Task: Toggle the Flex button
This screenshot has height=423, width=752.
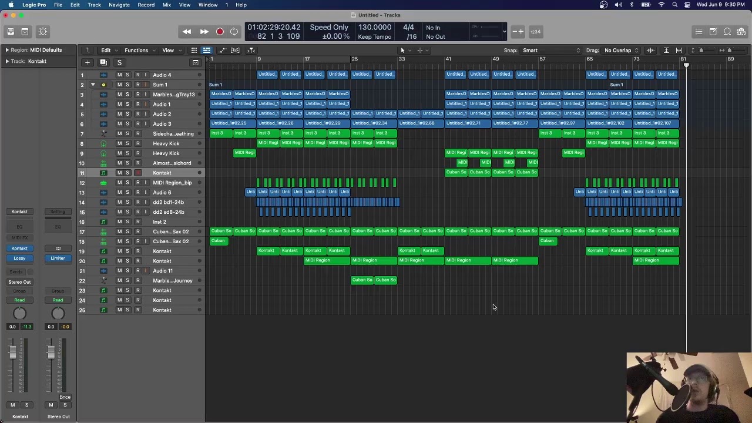Action: 235,51
